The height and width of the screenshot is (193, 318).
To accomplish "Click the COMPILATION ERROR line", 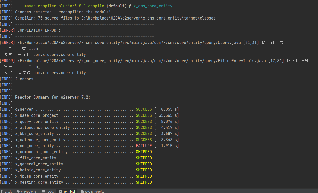I will click(x=39, y=30).
